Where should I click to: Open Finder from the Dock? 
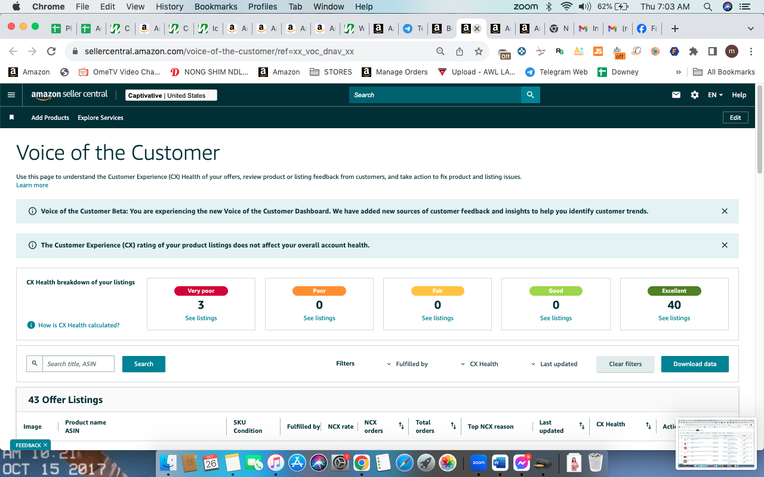coord(169,462)
